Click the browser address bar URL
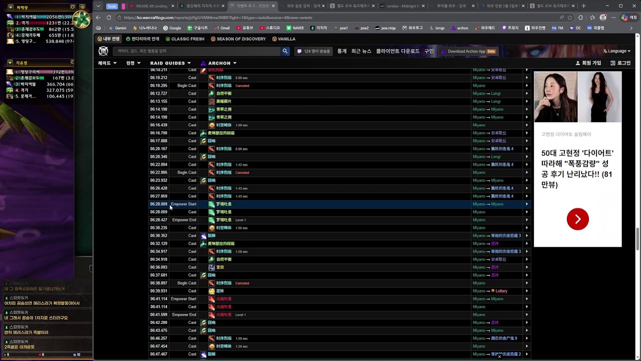641x361 pixels. [217, 18]
